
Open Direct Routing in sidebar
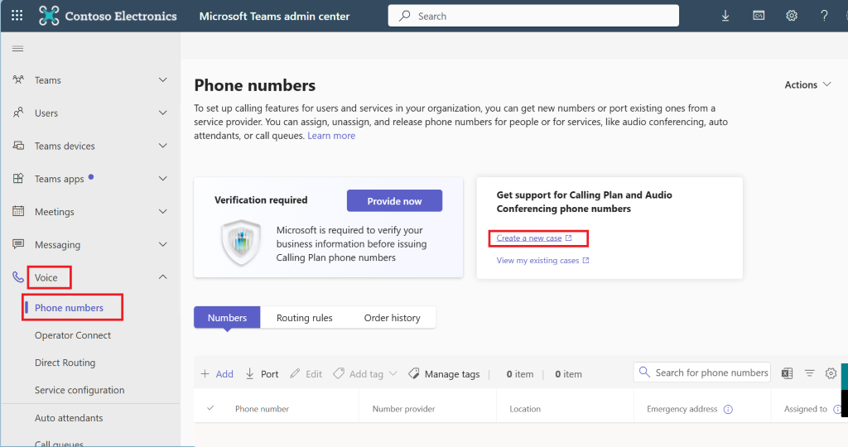[x=65, y=363]
